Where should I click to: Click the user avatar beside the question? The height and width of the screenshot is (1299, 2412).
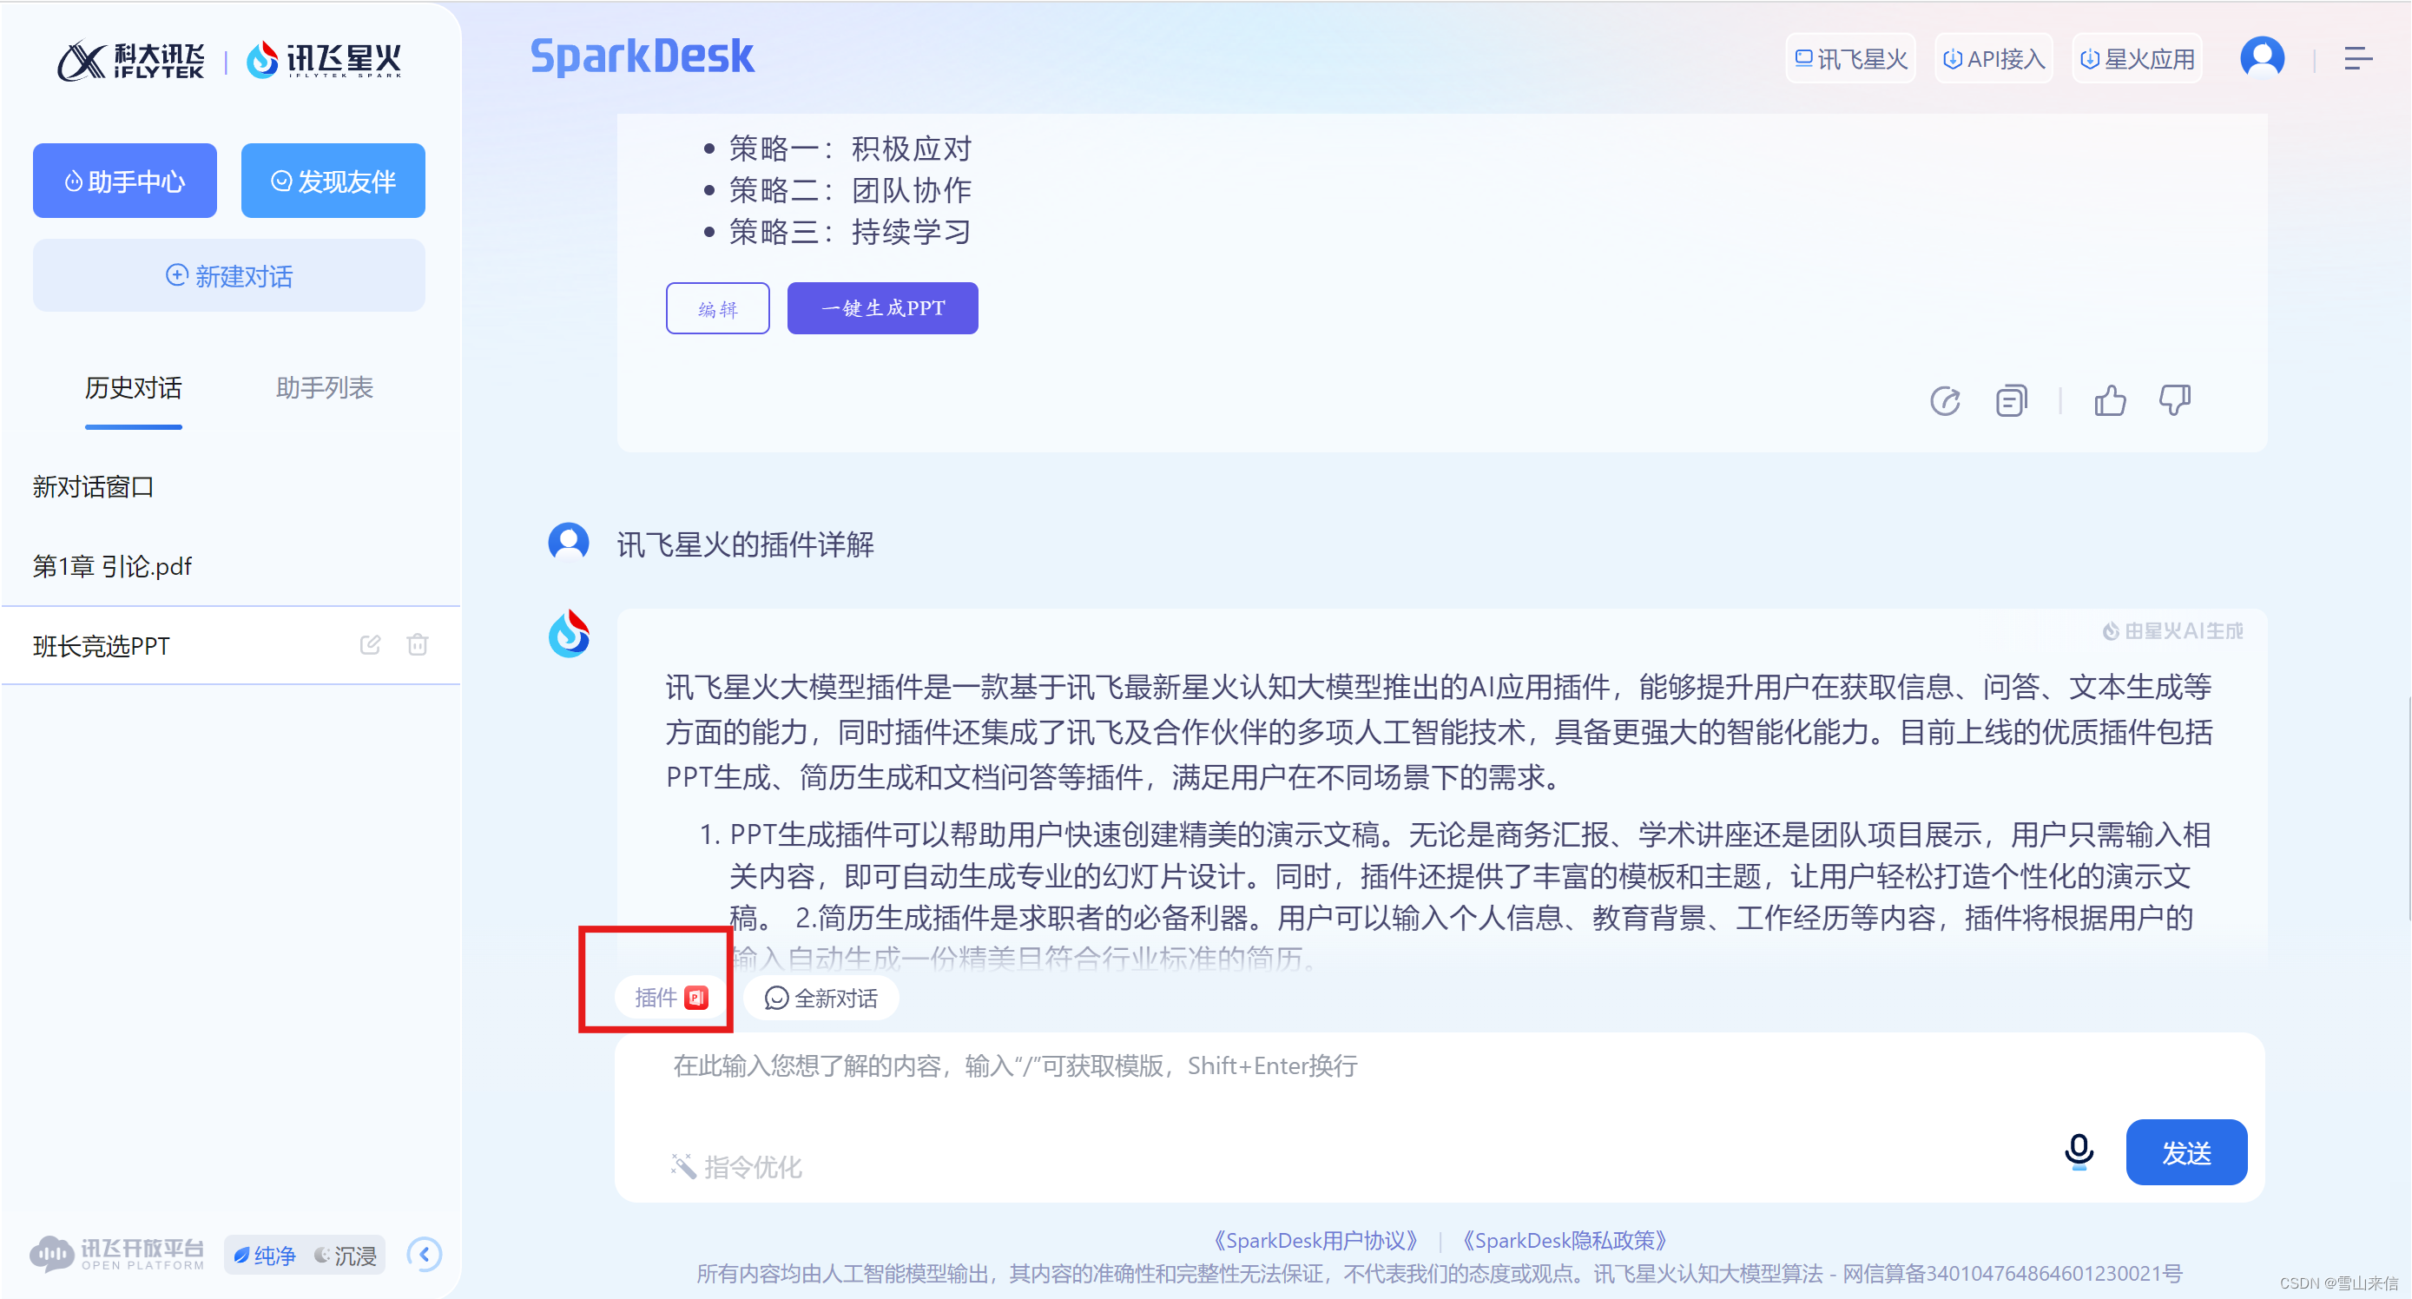(x=569, y=541)
